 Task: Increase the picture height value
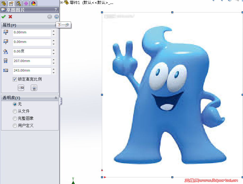point(54,69)
